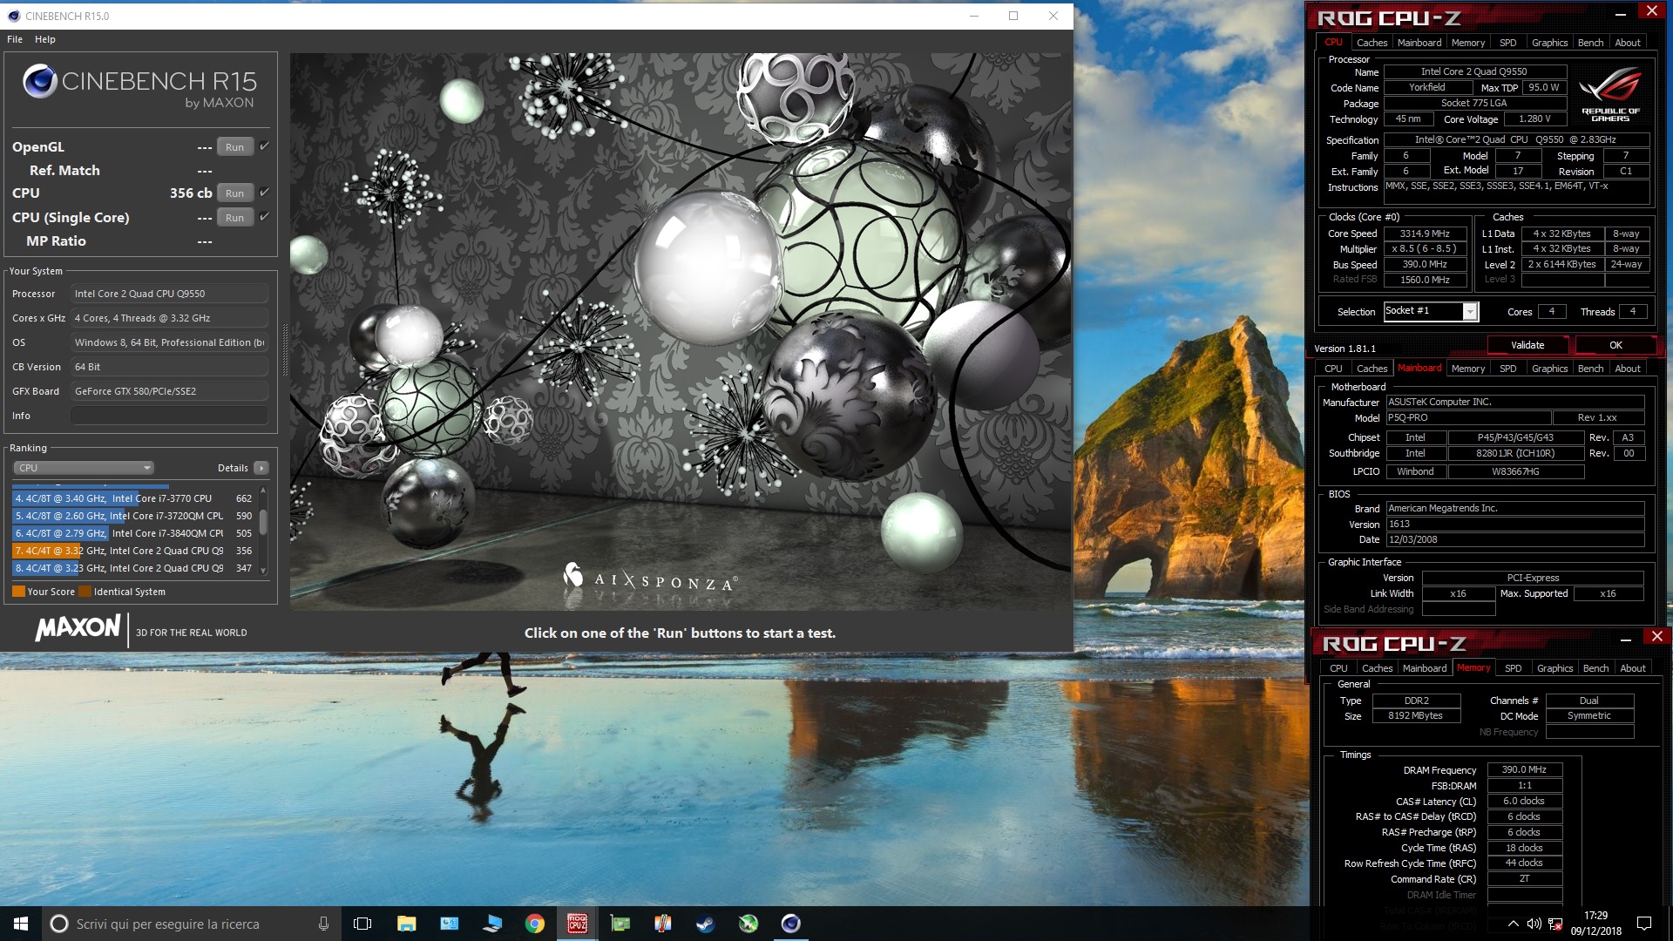Switch to ROG CPU-Z taskbar icon
Viewport: 1673px width, 941px height.
click(x=577, y=924)
